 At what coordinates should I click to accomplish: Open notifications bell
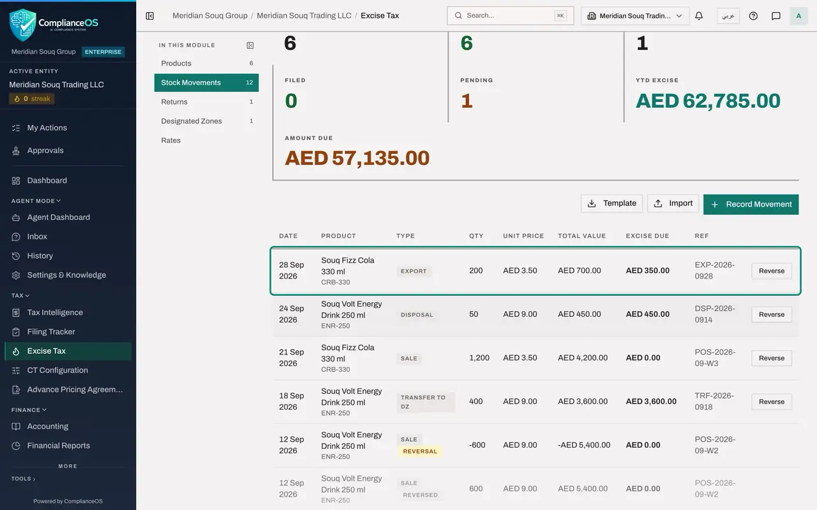pyautogui.click(x=699, y=16)
